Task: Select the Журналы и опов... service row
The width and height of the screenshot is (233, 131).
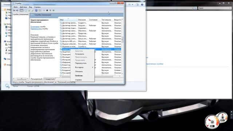Action: 91,47
